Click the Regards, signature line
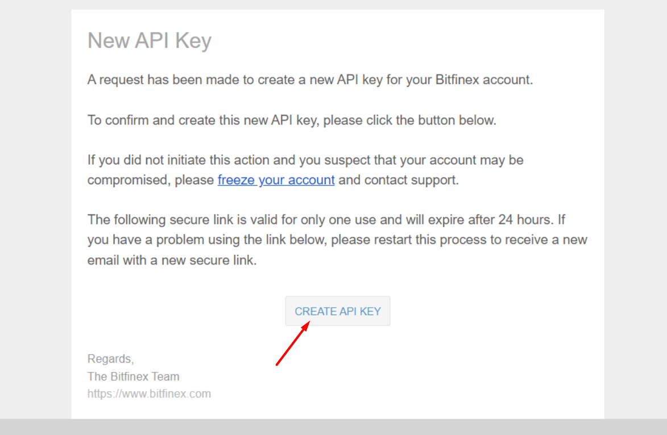This screenshot has height=435, width=667. click(x=110, y=359)
